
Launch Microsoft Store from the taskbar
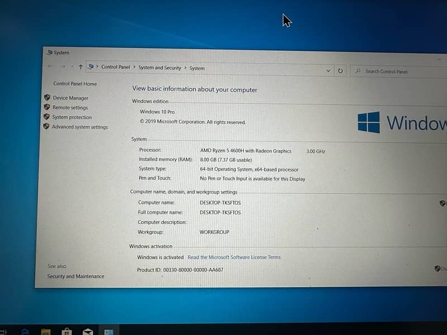(x=66, y=332)
